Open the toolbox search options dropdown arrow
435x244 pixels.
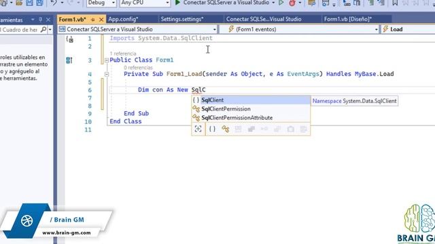[50, 29]
